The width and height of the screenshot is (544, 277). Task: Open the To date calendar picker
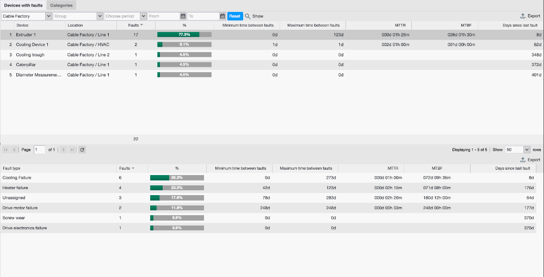(222, 16)
